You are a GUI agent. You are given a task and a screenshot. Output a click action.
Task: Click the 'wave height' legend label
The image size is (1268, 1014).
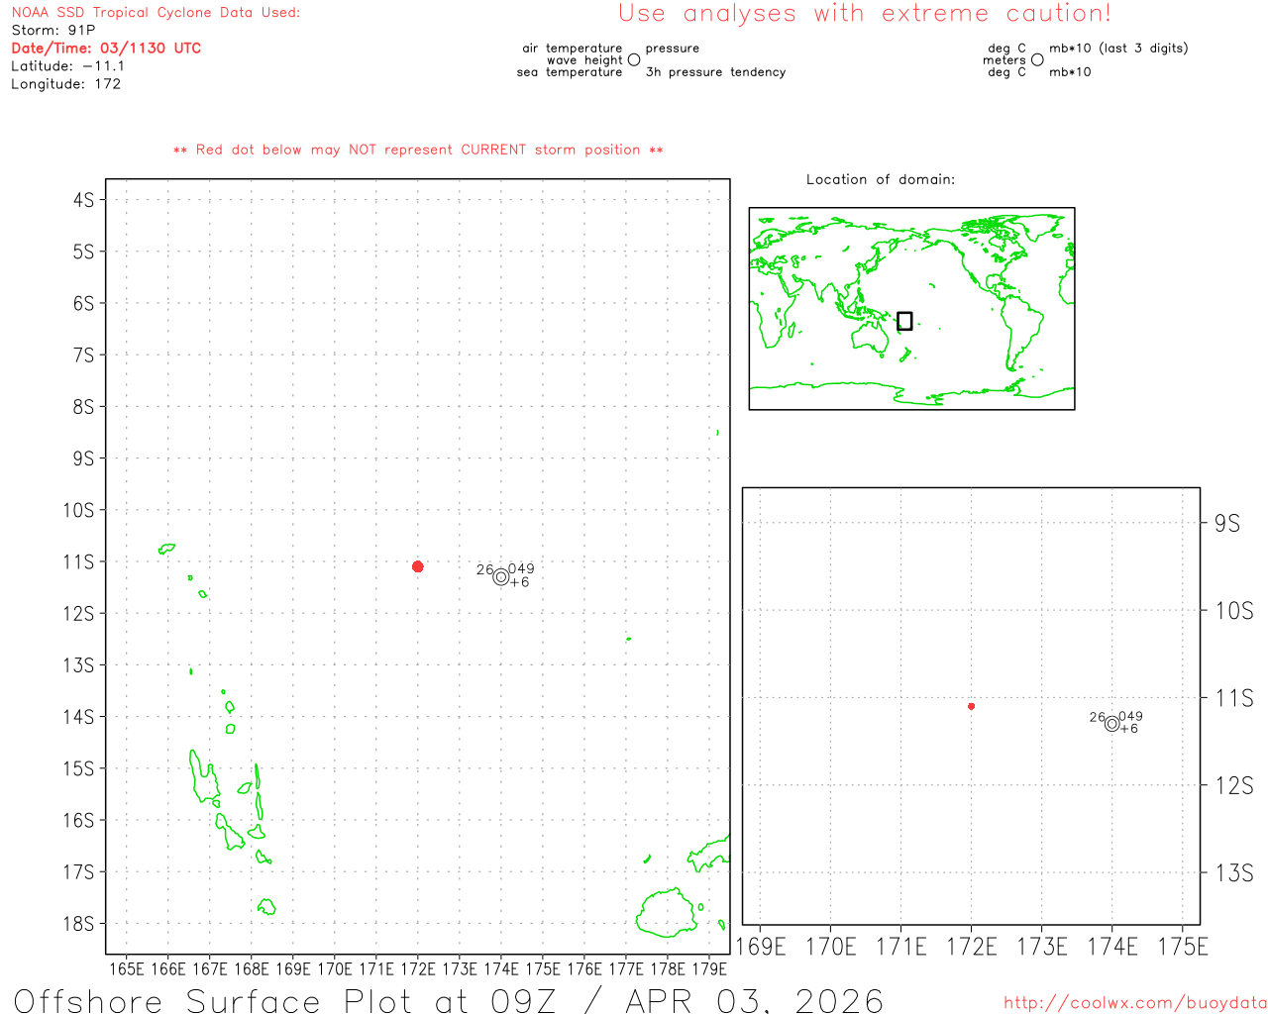coord(584,60)
